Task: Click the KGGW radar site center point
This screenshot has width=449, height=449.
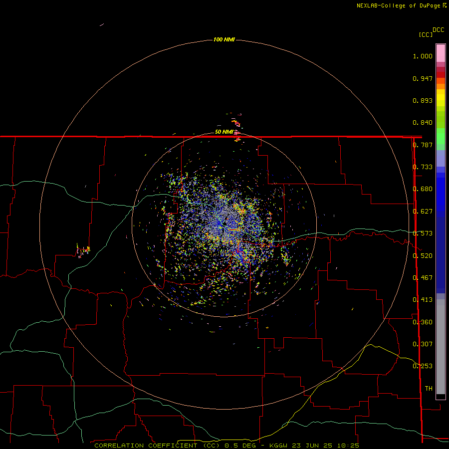Action: tap(225, 224)
